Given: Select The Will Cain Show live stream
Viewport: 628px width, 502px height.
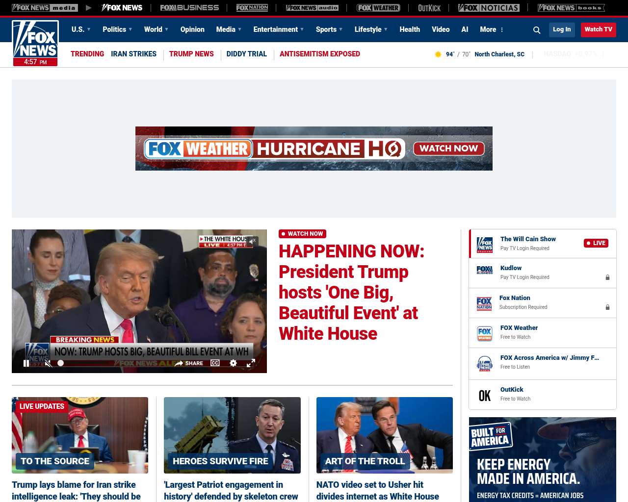Looking at the screenshot, I should coord(543,244).
